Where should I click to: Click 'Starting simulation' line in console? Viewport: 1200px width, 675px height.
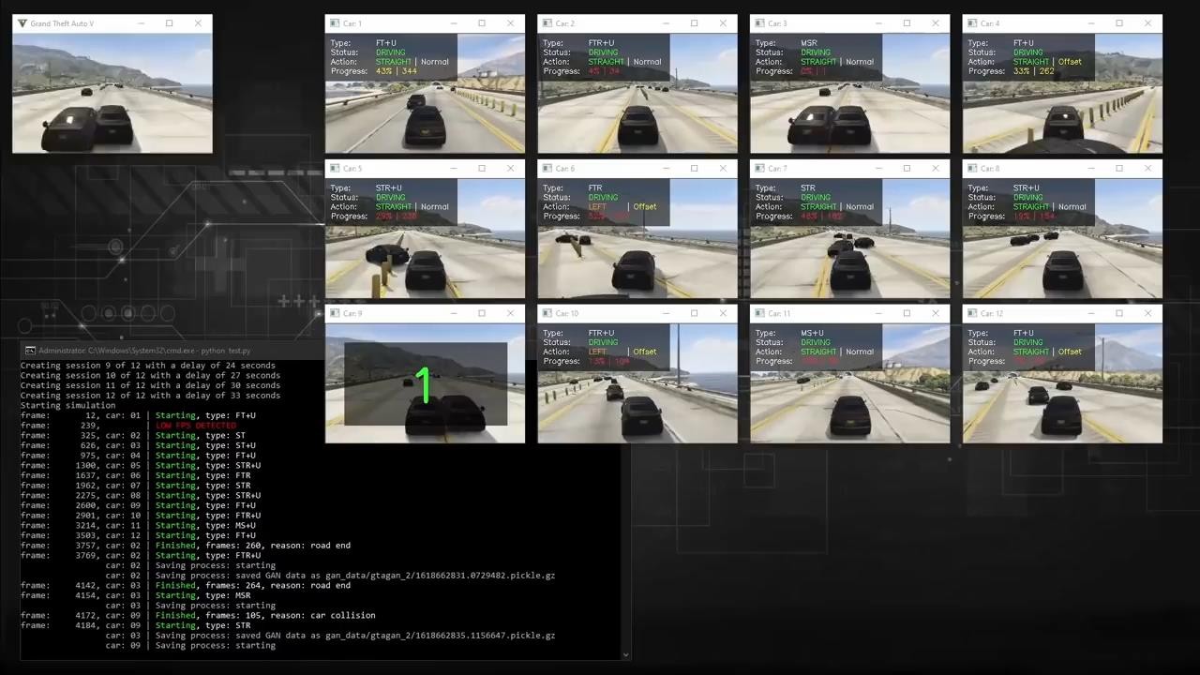click(68, 406)
